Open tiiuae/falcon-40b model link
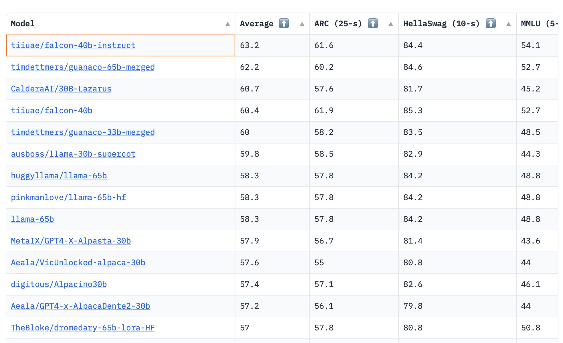This screenshot has width=563, height=343. coord(51,111)
